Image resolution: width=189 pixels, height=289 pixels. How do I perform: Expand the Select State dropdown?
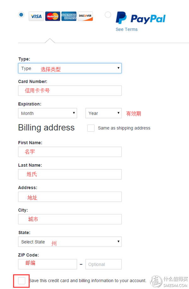click(x=70, y=242)
